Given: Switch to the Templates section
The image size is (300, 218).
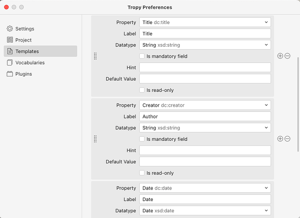Looking at the screenshot, I should tap(41, 51).
